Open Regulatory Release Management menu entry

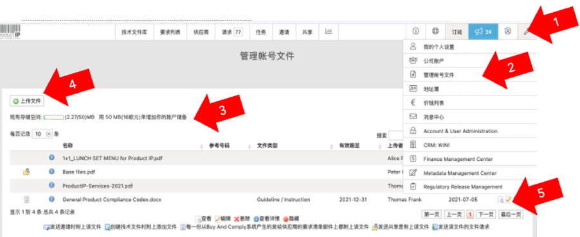[469, 187]
